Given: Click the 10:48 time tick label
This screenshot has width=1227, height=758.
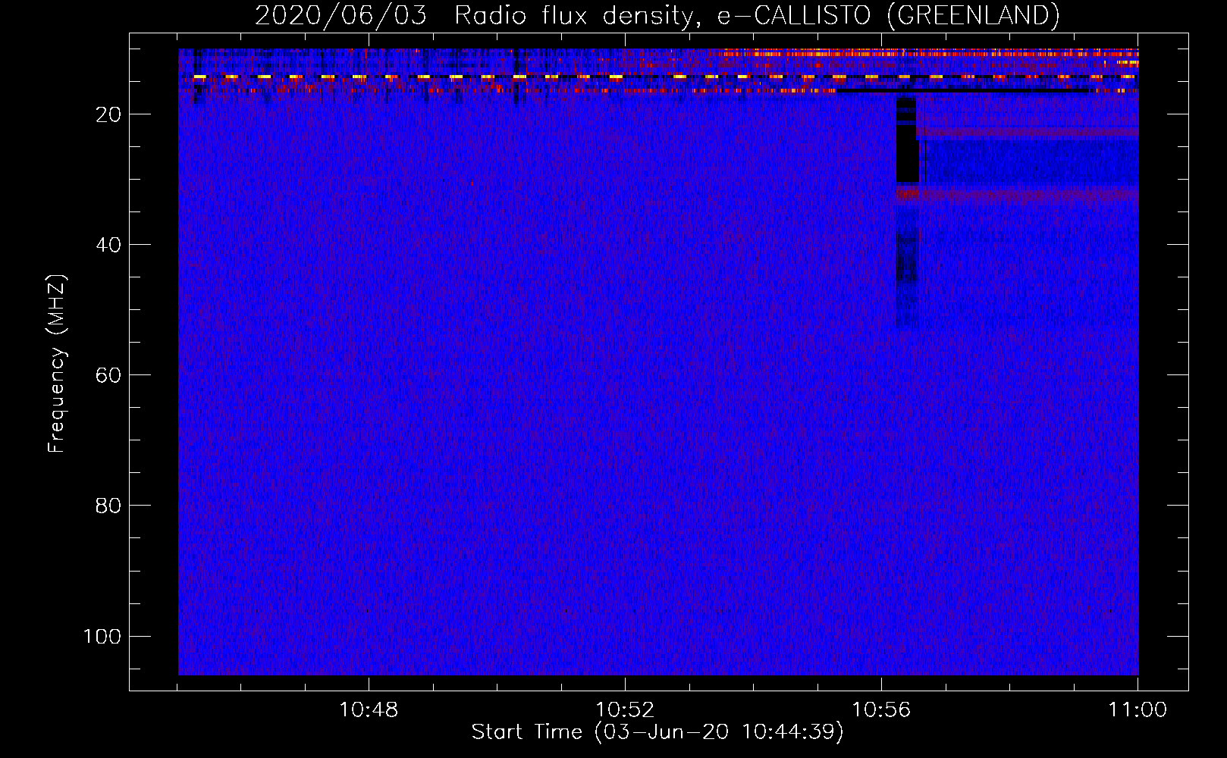Looking at the screenshot, I should pos(369,710).
